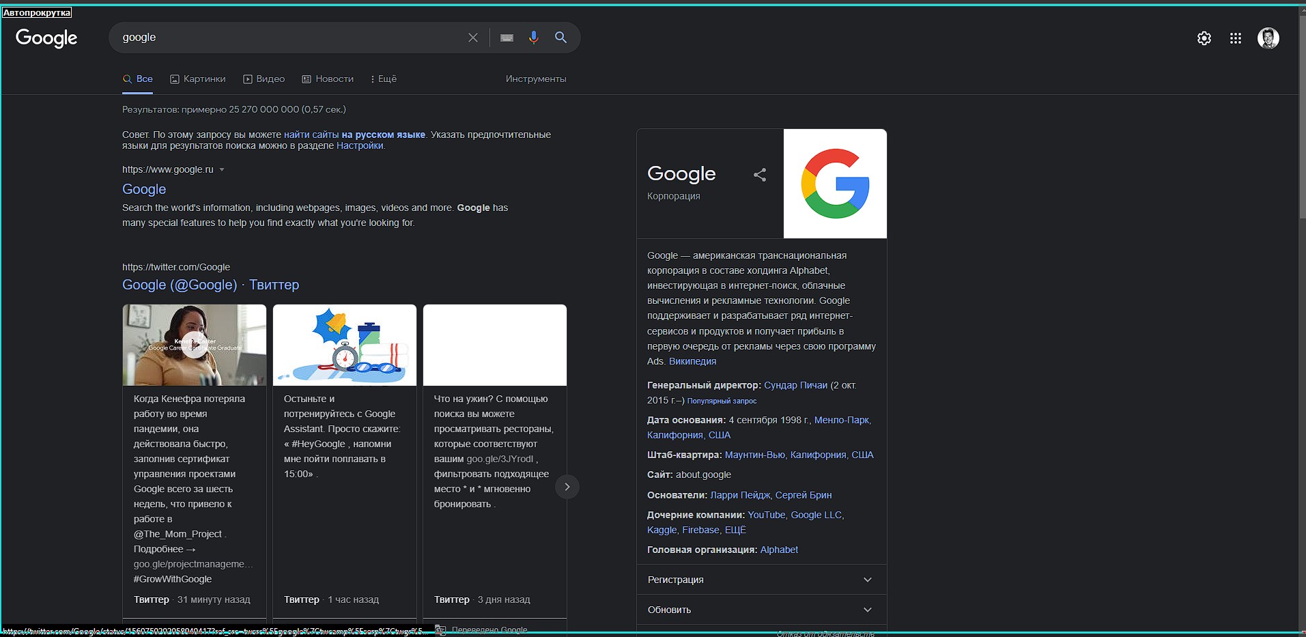The width and height of the screenshot is (1306, 637).
Task: Open dropdown arrow next to google.ru URL
Action: 221,170
